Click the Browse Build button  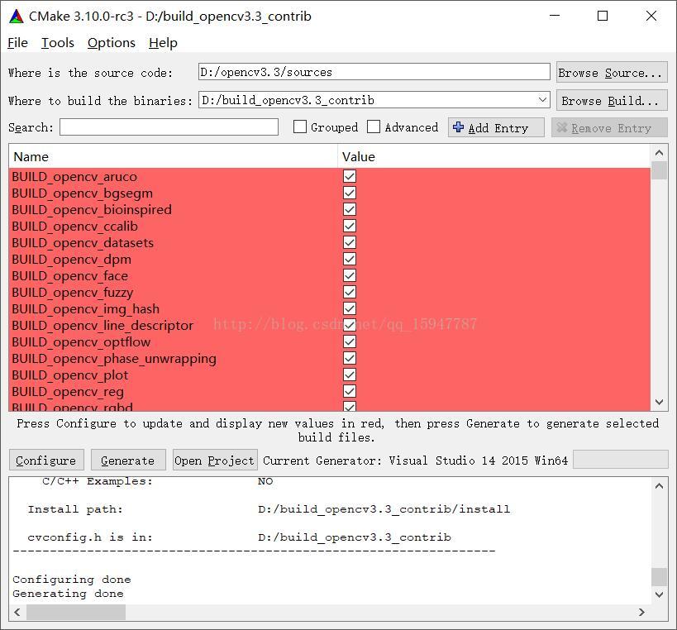[612, 101]
